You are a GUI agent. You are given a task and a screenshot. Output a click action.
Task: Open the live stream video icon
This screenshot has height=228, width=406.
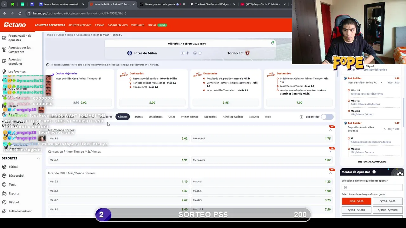click(182, 53)
